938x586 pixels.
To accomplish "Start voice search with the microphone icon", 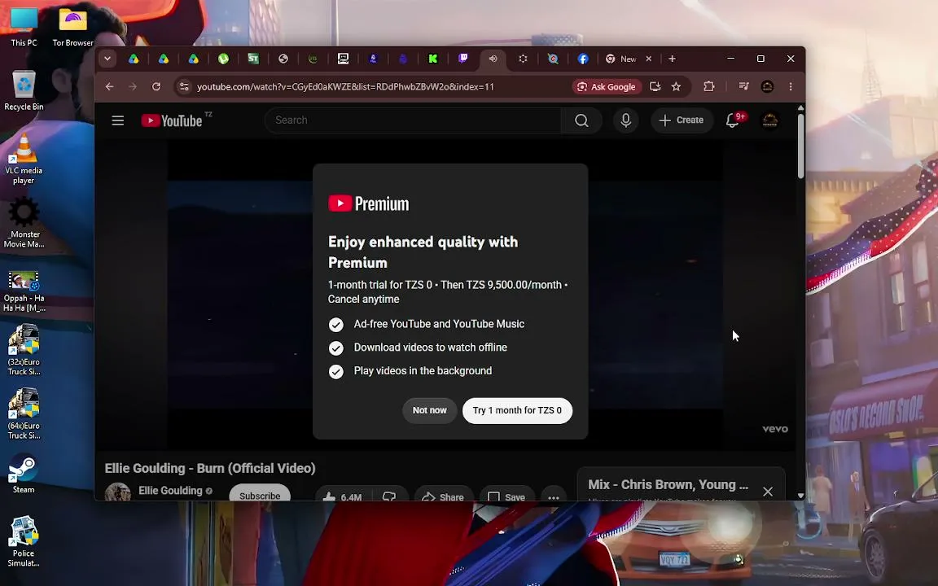I will tap(625, 120).
